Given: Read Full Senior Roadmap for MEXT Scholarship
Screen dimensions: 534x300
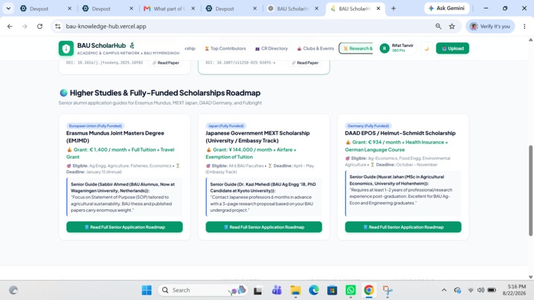Looking at the screenshot, I should pos(264,227).
